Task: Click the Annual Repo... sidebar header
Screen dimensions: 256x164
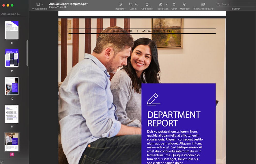Action: 11,14
